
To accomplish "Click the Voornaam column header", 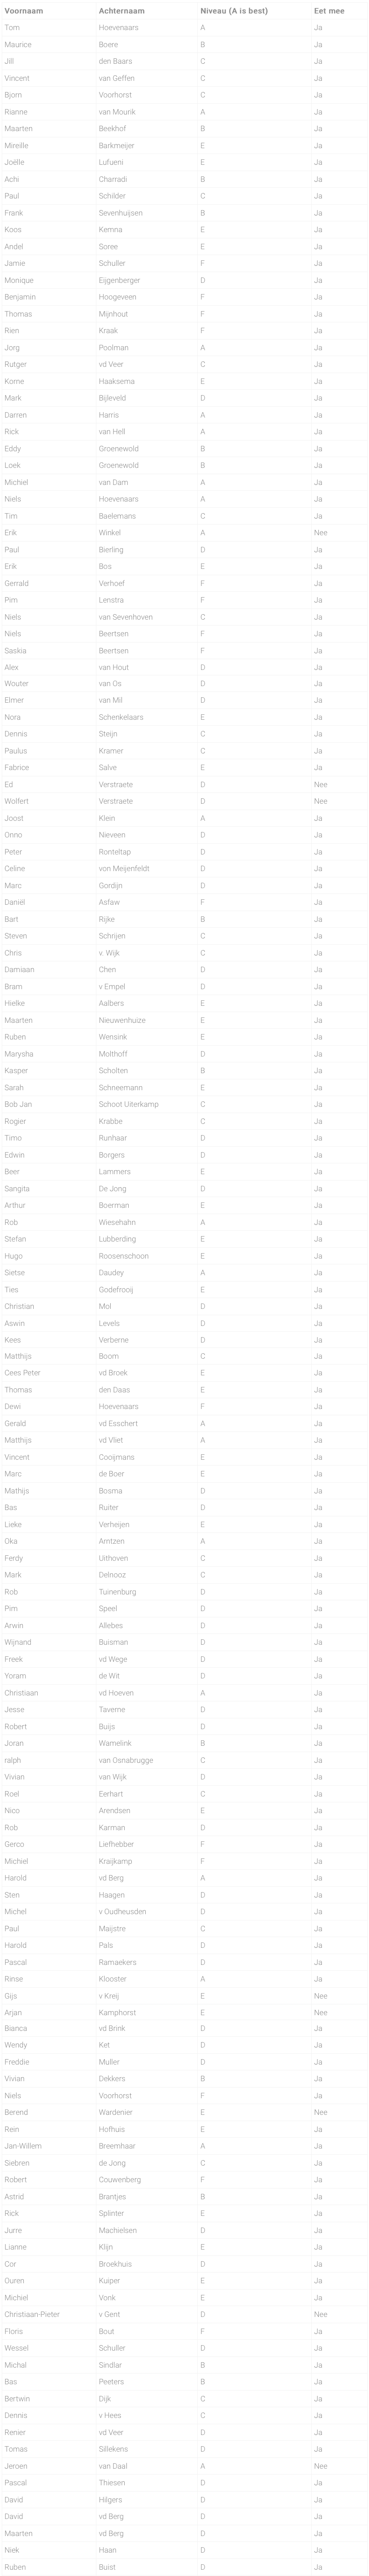I will [x=24, y=10].
